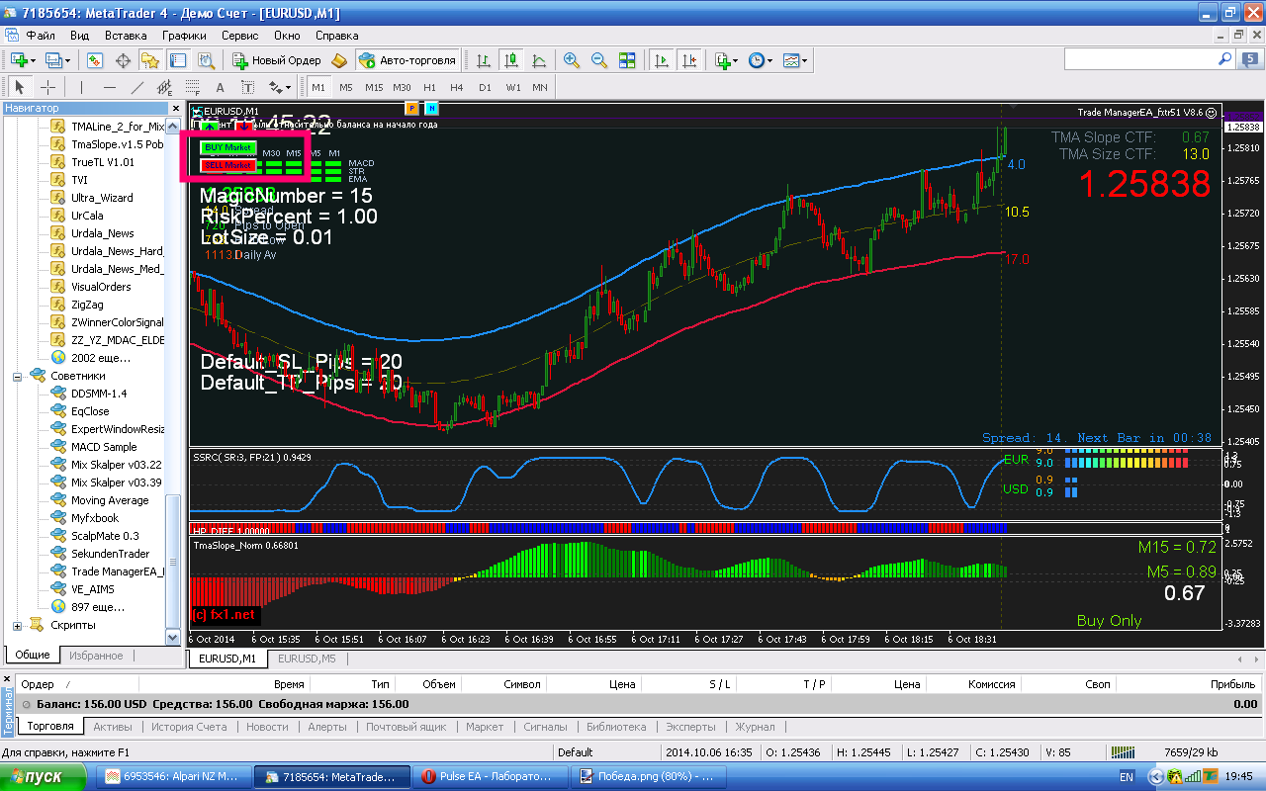Expand the Скрипты tree node

pos(17,625)
